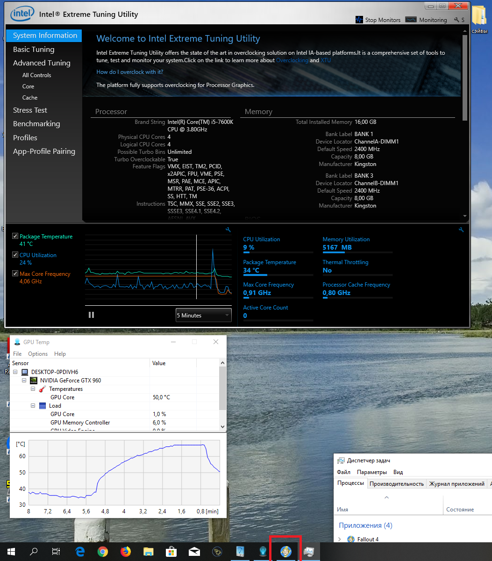Open graph settings via the wrench above chart
492x561 pixels.
point(228,230)
